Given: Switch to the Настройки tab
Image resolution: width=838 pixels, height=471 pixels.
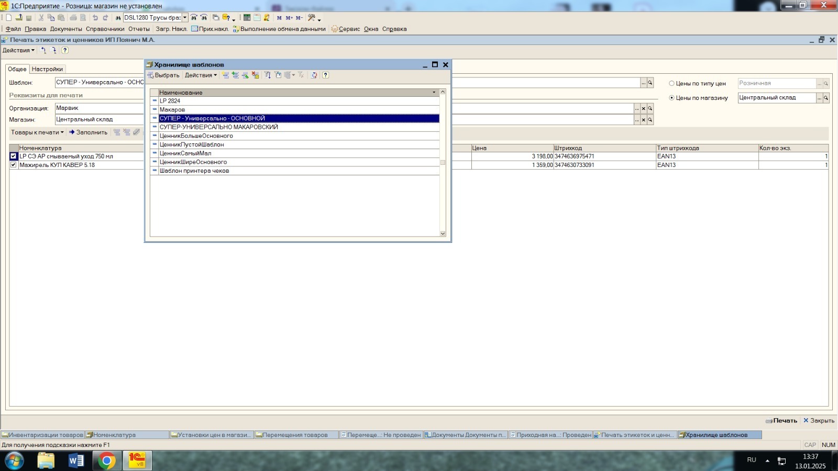Looking at the screenshot, I should [x=47, y=69].
